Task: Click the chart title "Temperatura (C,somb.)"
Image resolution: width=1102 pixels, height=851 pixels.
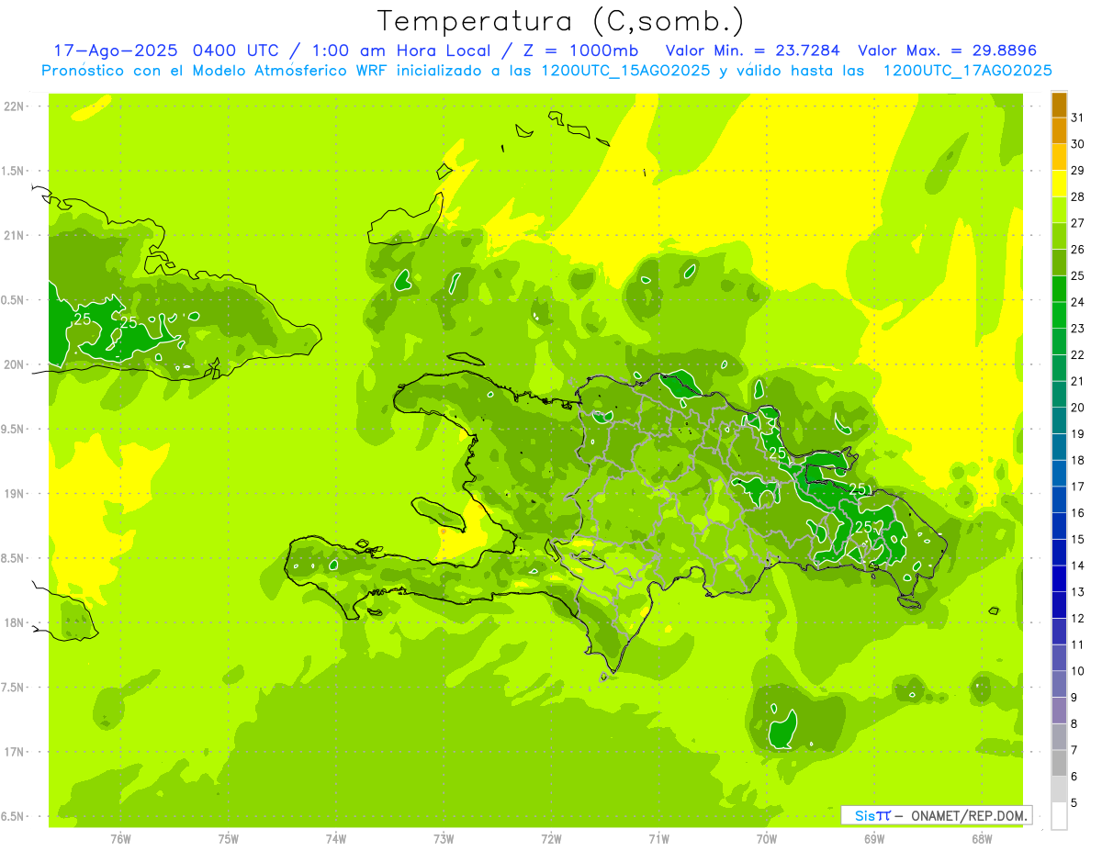Action: tap(560, 21)
